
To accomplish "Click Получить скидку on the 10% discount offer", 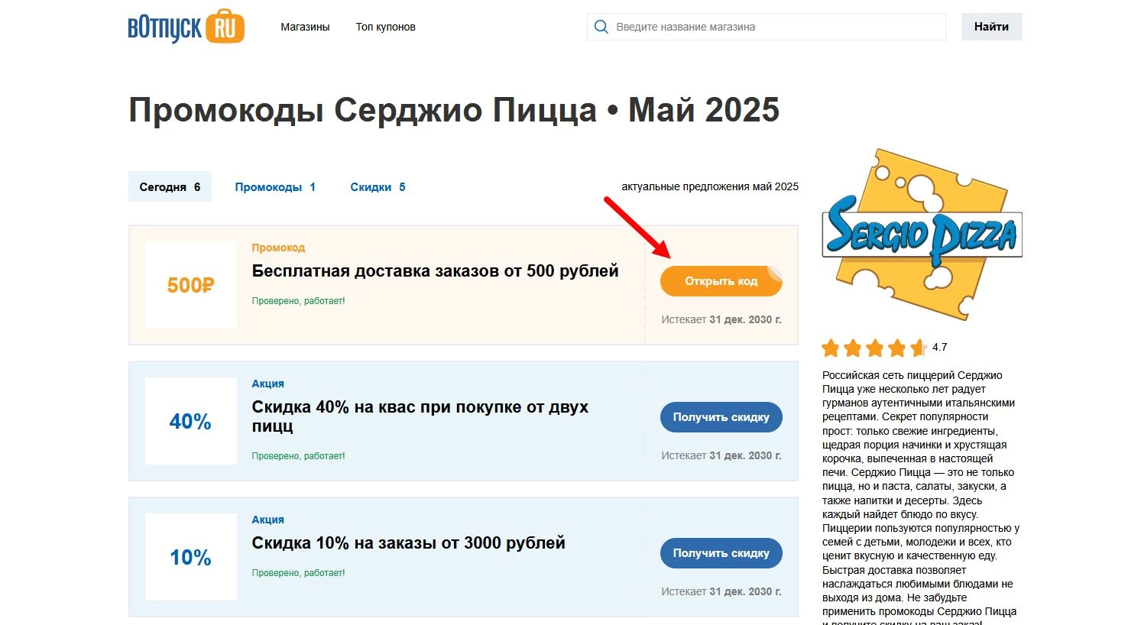I will 721,553.
